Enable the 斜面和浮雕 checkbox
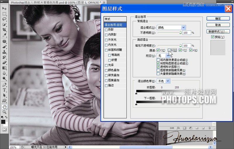234x149 pixels. tap(106, 50)
